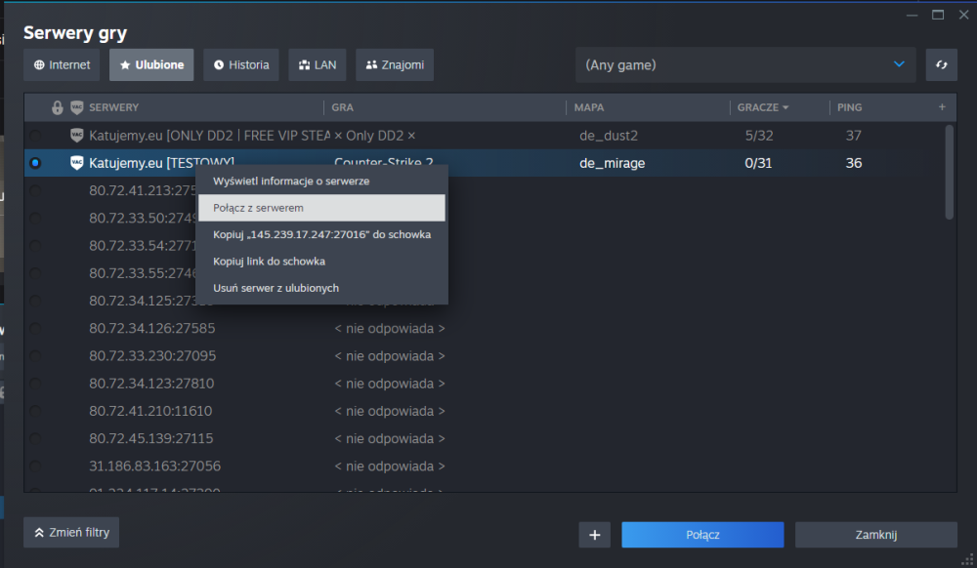Click ping value 37
Viewport: 977px width, 568px height.
[x=854, y=135]
